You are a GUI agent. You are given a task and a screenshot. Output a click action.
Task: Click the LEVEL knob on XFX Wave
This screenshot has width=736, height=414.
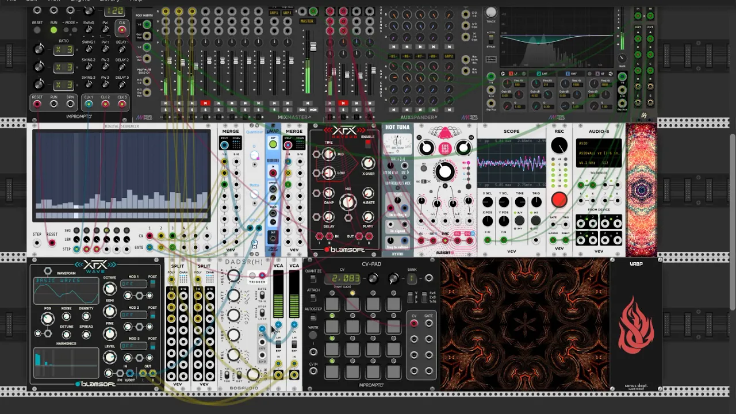(109, 357)
